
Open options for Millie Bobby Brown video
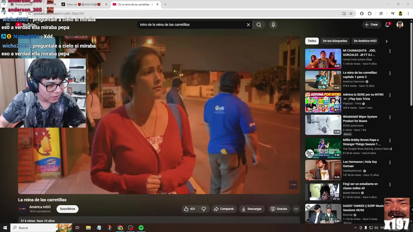(390, 141)
